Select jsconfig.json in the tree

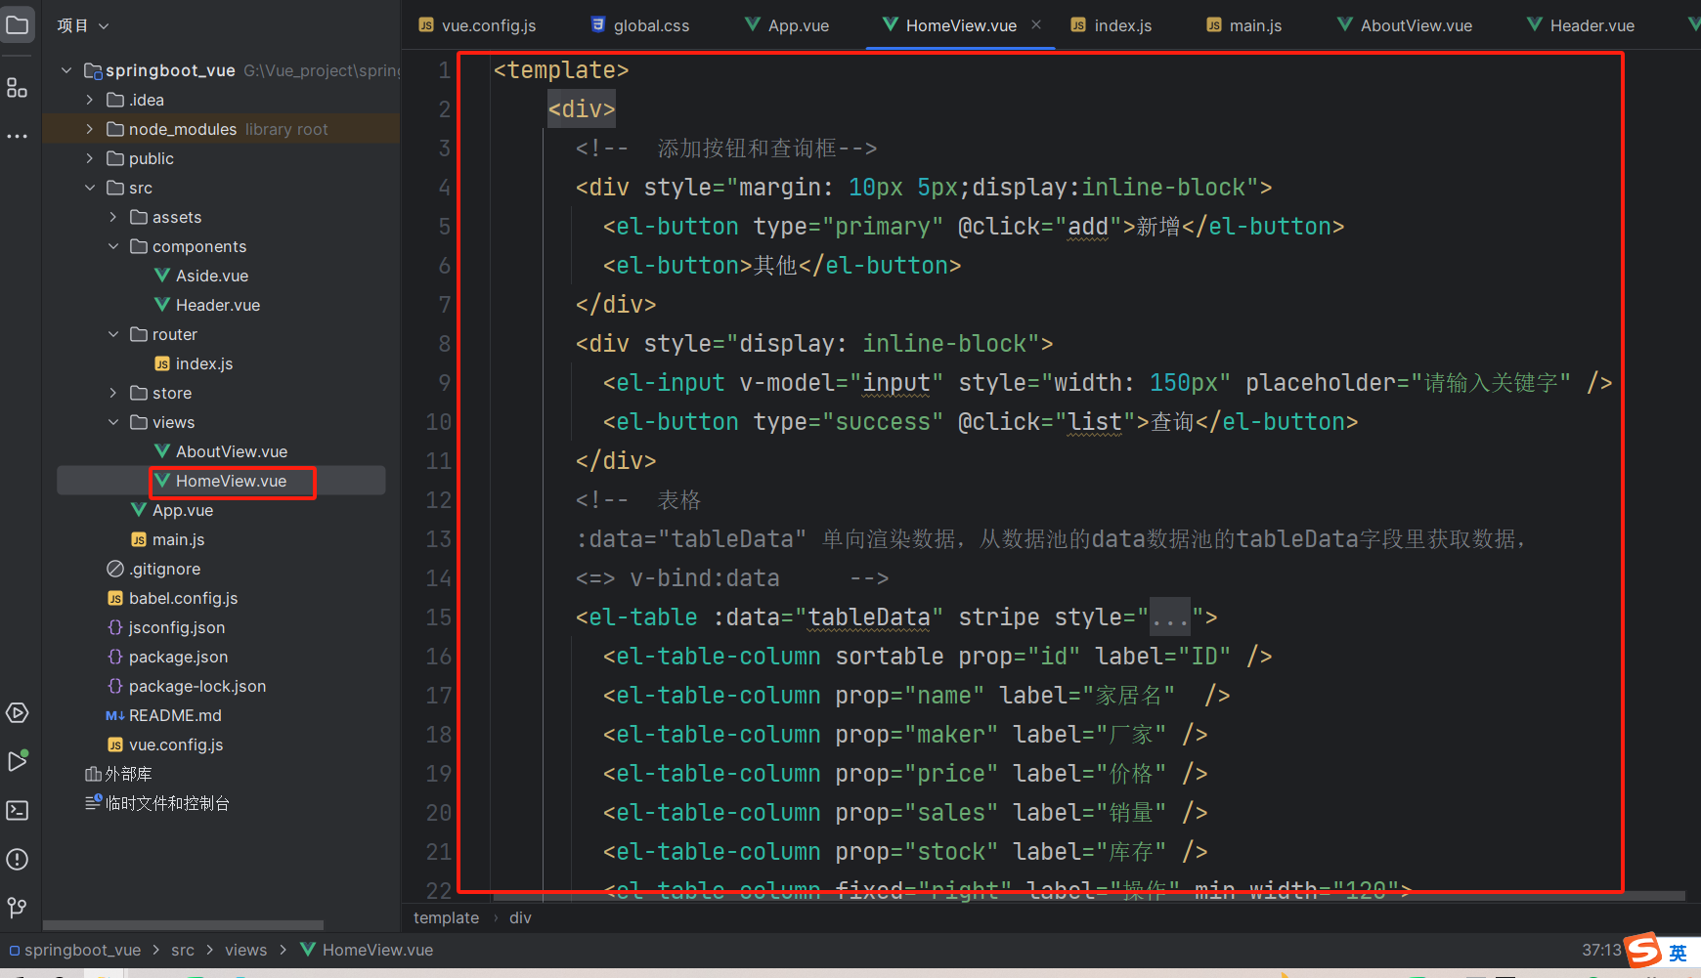176,627
